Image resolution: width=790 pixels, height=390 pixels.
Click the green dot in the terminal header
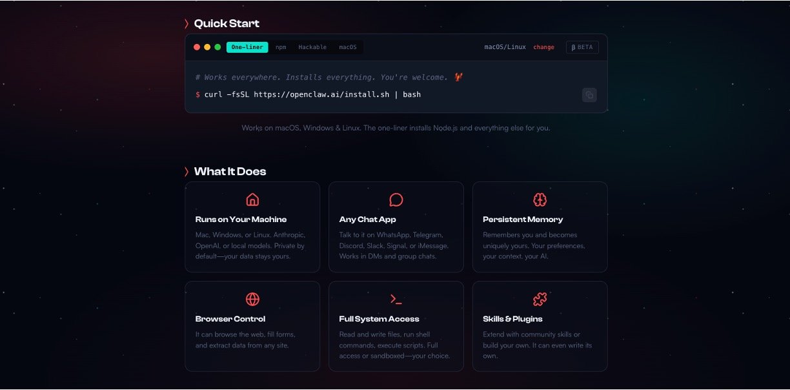(218, 47)
